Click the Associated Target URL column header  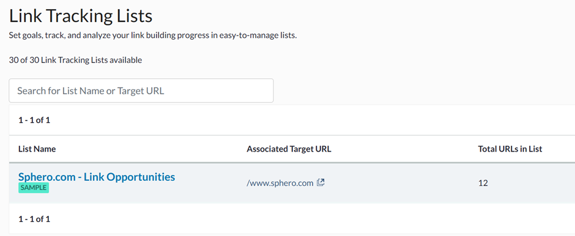coord(289,149)
